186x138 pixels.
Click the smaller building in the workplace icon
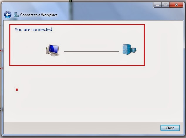(133, 50)
